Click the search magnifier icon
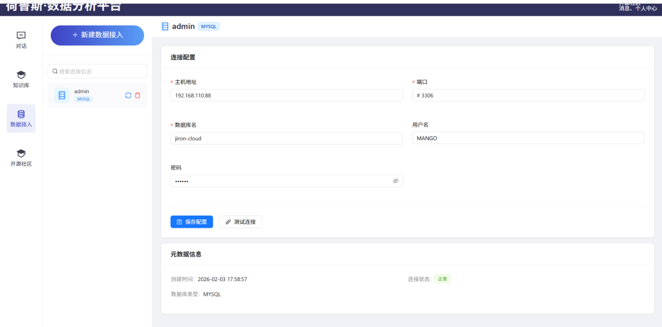The height and width of the screenshot is (327, 662). (x=55, y=71)
